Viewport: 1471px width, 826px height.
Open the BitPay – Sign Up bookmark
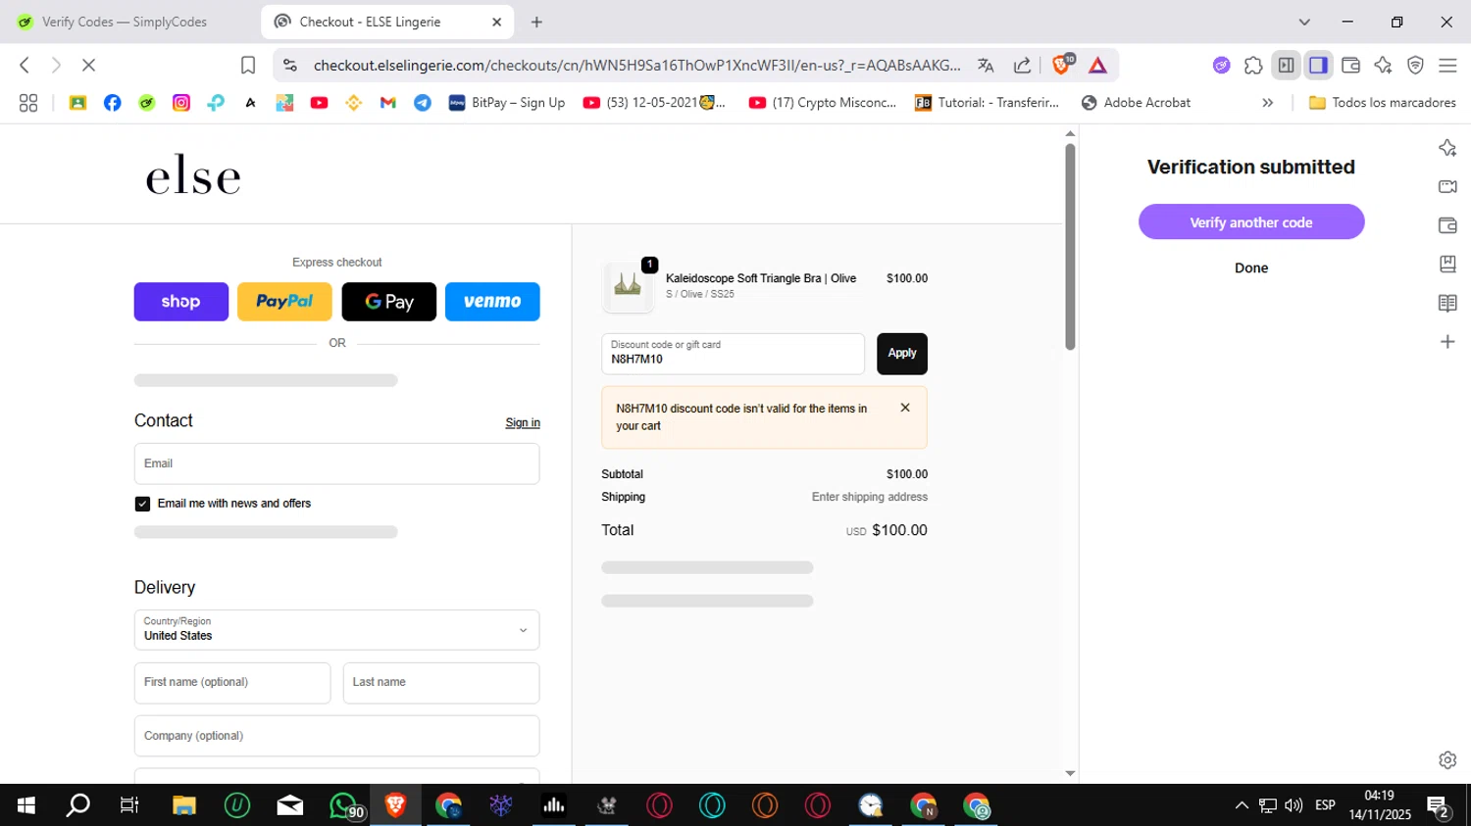click(507, 103)
